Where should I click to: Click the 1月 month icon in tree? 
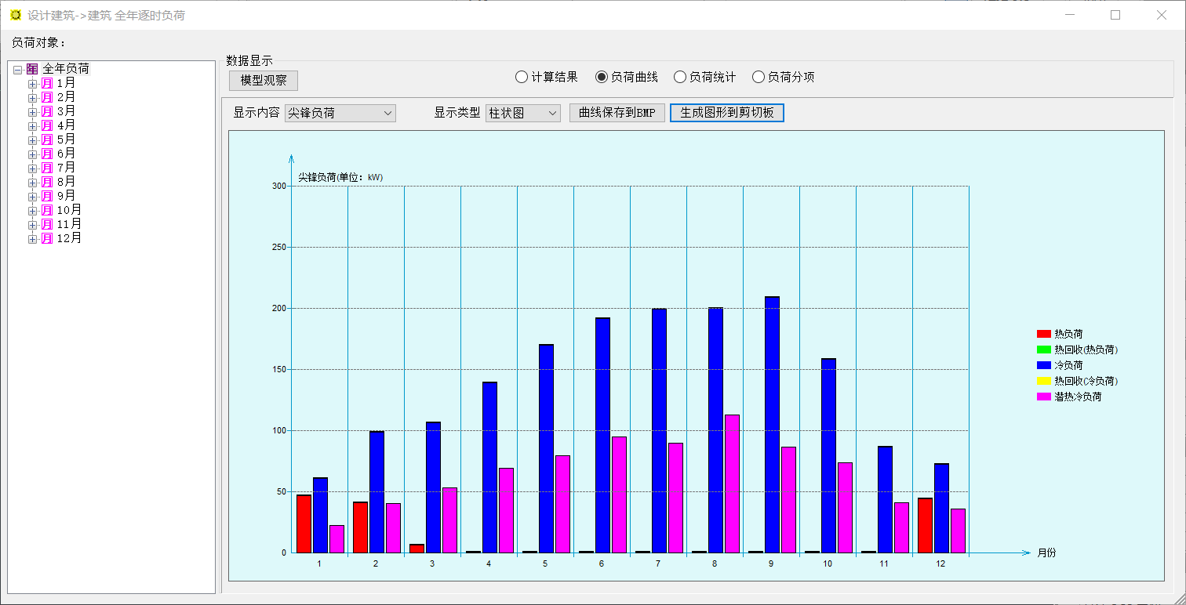coord(47,83)
